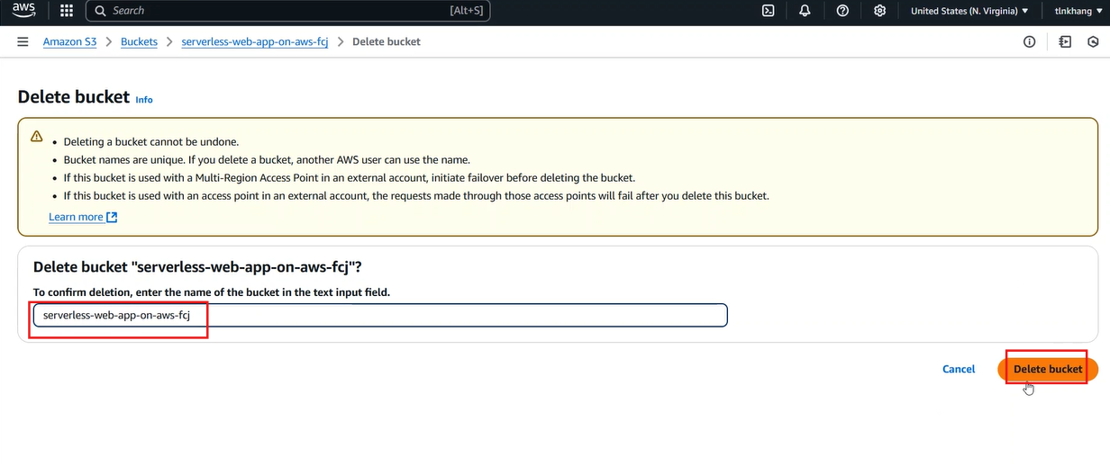Go to Amazon S3 breadcrumb
This screenshot has width=1110, height=466.
click(69, 41)
